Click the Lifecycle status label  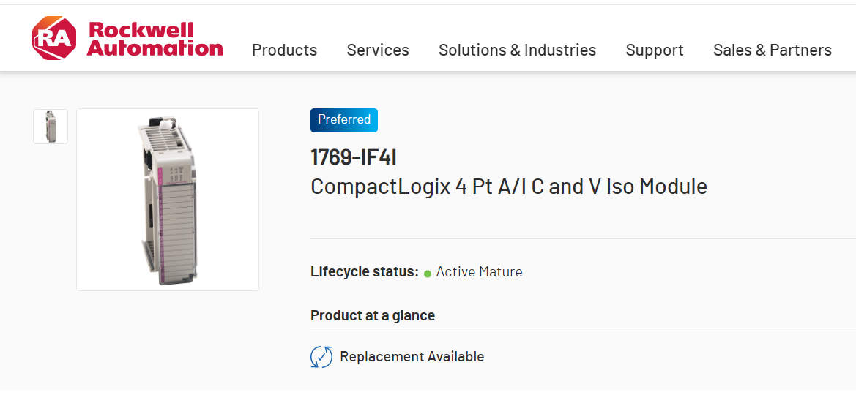(x=364, y=272)
